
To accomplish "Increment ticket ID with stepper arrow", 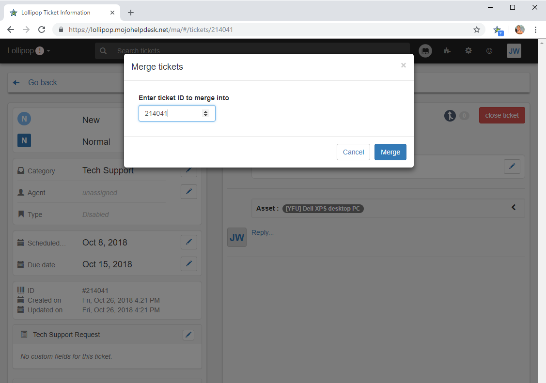I will pyautogui.click(x=205, y=111).
